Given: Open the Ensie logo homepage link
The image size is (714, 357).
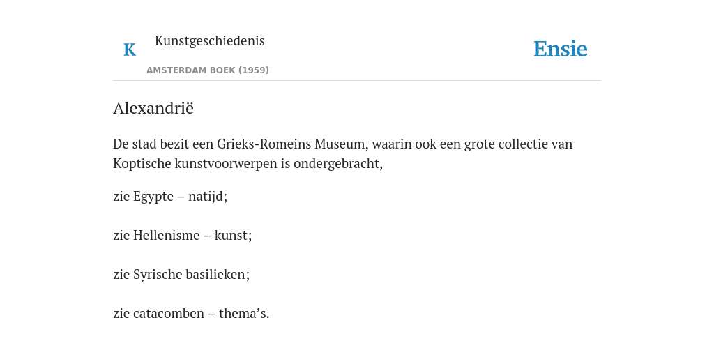Looking at the screenshot, I should point(561,49).
